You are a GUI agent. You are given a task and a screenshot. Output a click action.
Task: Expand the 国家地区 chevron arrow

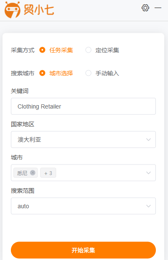(148, 140)
